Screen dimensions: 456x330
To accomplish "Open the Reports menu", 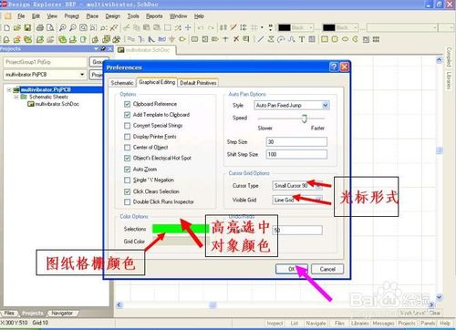I will pos(154,16).
